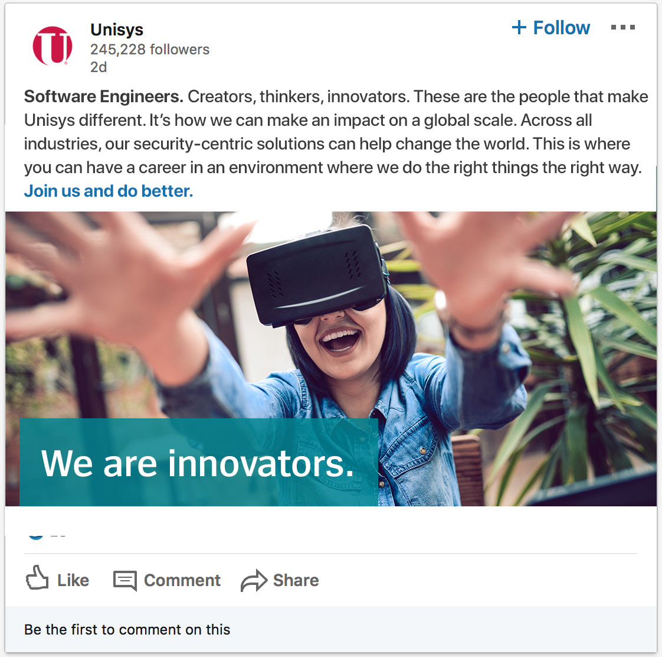Open the VR headset post image

coord(331,359)
